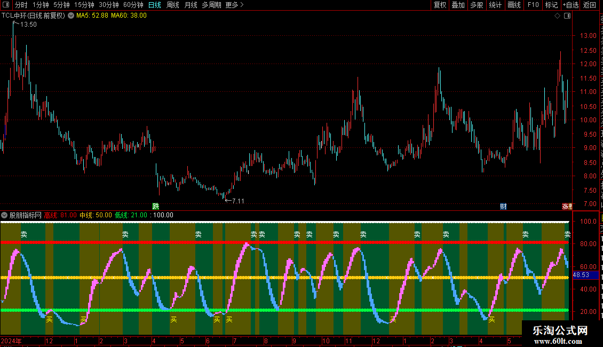
Task: Click the MA60: 38.00 indicator label
Action: (129, 15)
